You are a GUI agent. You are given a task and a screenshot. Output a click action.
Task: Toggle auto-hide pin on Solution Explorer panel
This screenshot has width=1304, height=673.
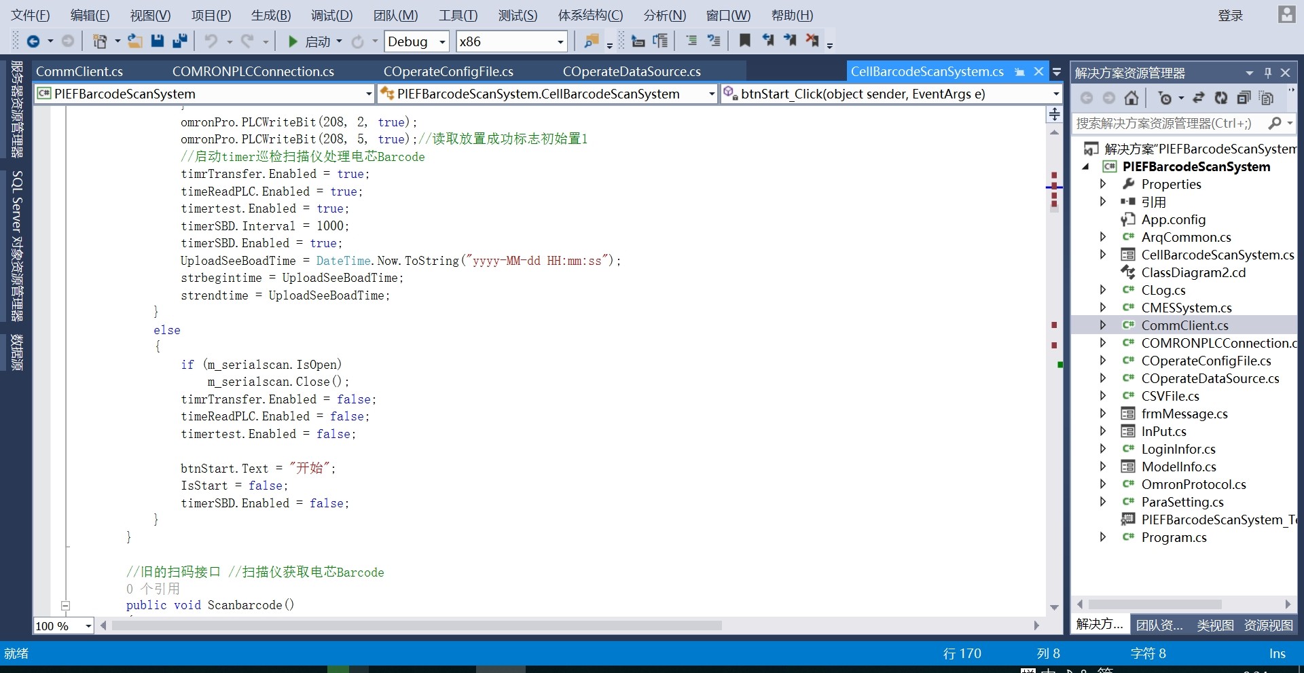coord(1267,73)
